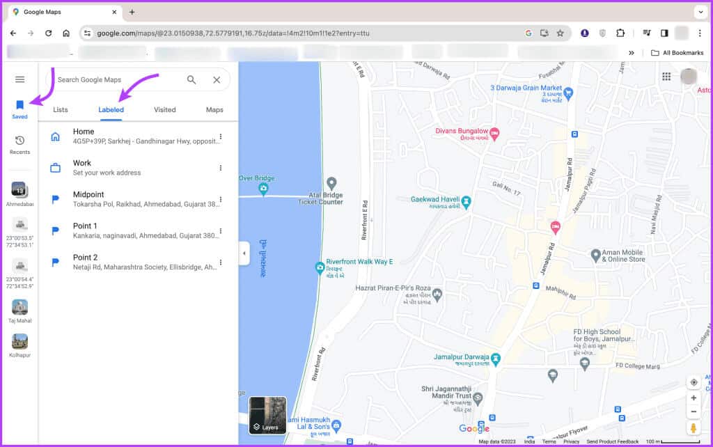The width and height of the screenshot is (713, 447).
Task: Open more options for Work
Action: [x=221, y=168]
